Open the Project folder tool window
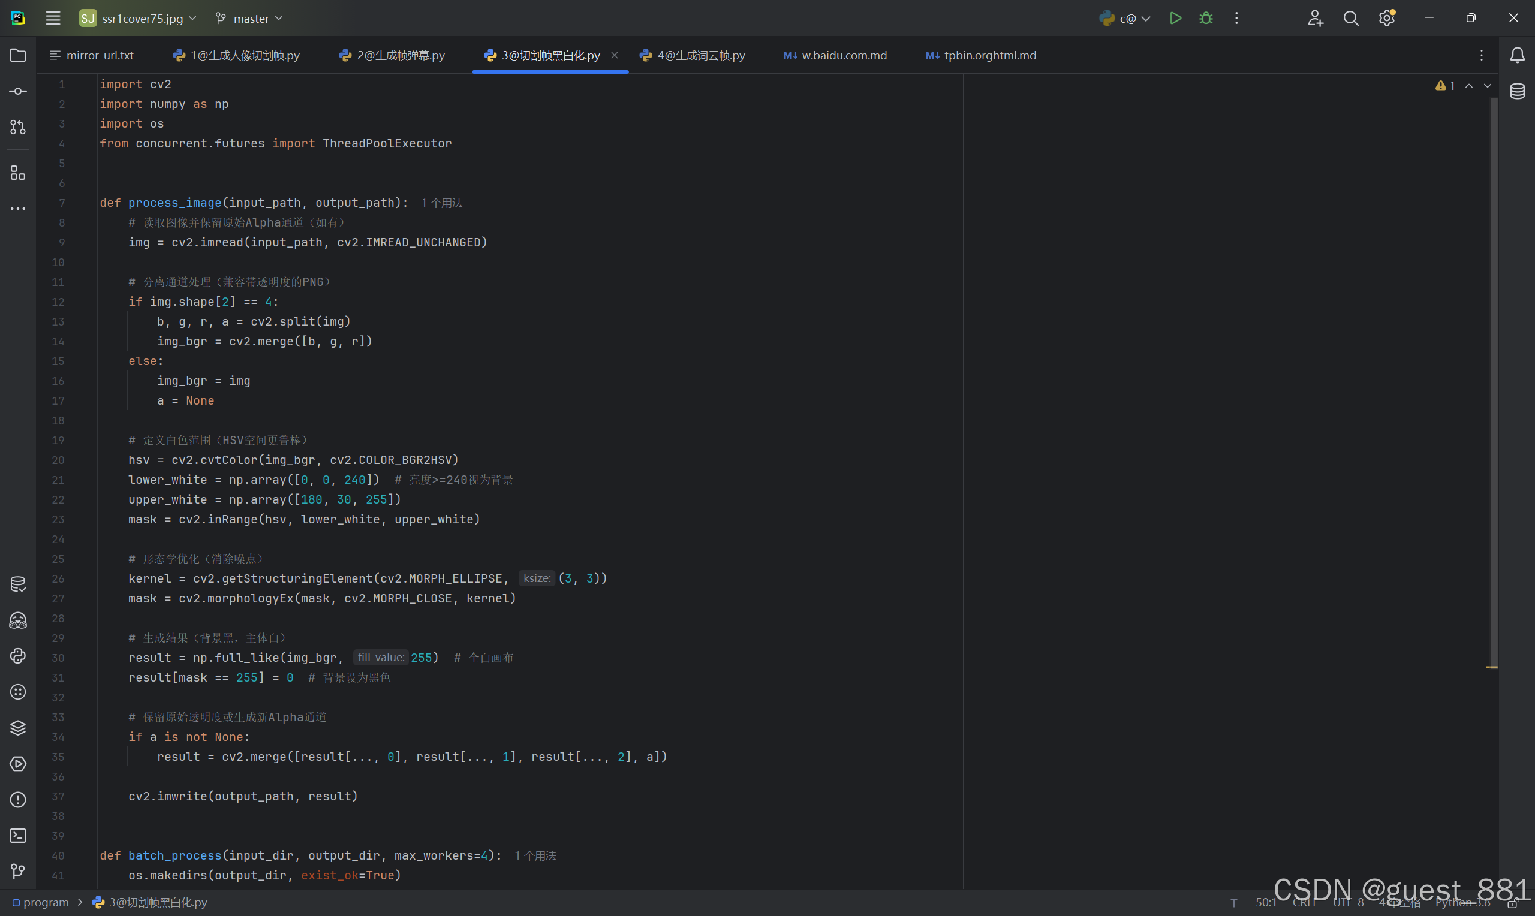1535x916 pixels. 18,55
